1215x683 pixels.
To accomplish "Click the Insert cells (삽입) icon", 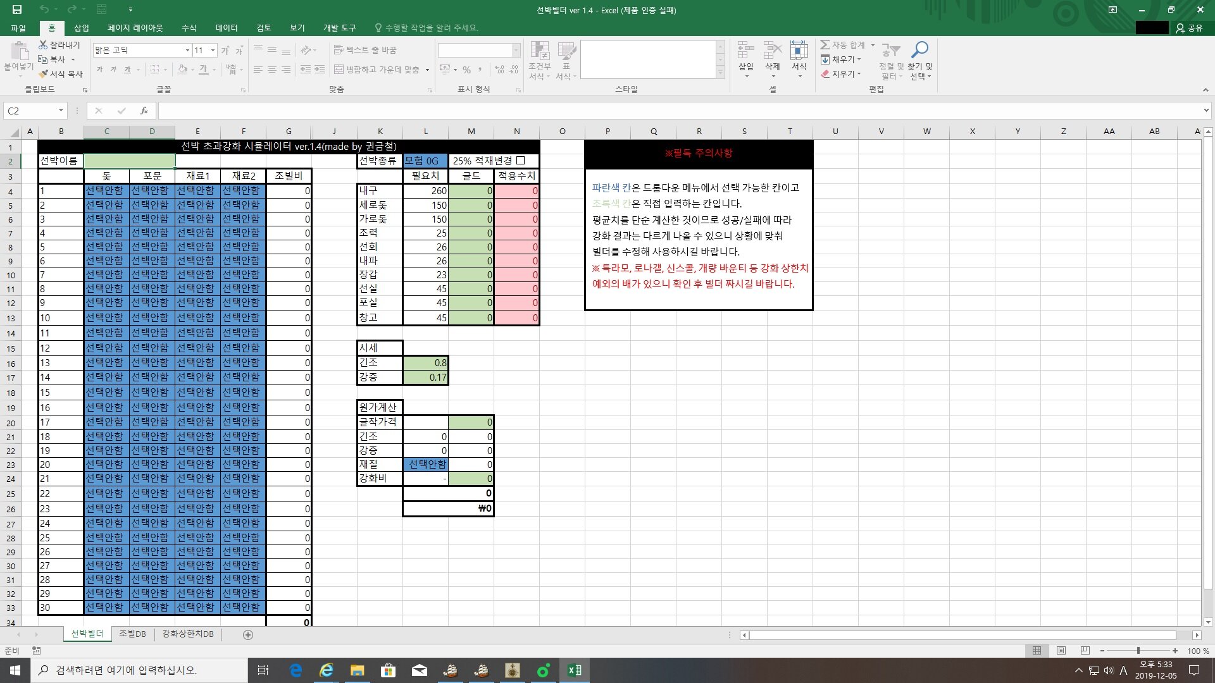I will [x=746, y=51].
